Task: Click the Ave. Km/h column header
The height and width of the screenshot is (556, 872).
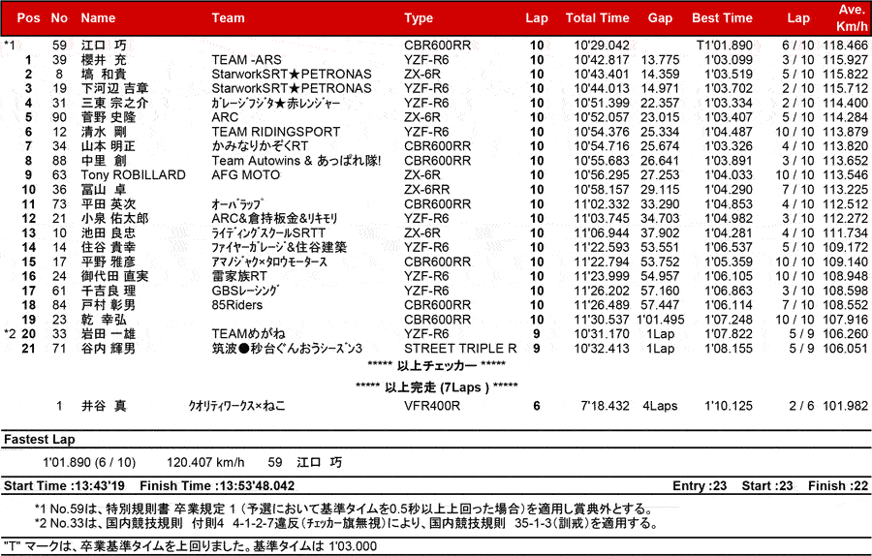Action: click(x=852, y=17)
